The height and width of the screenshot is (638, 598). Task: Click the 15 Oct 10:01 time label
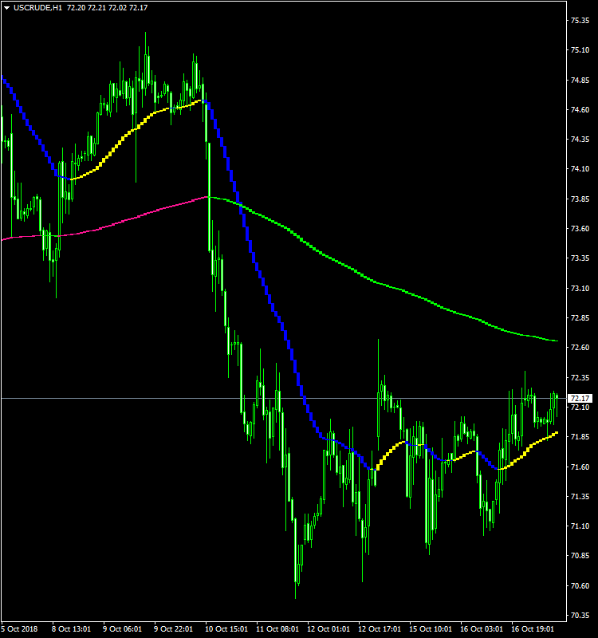[431, 629]
